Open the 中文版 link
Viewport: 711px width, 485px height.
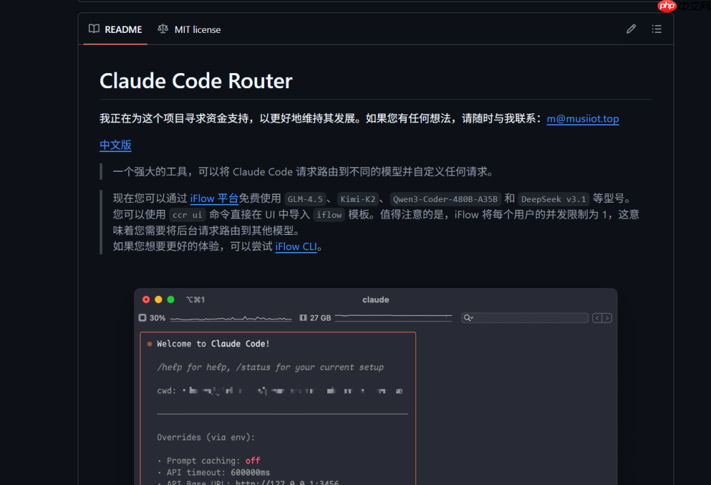(x=115, y=145)
